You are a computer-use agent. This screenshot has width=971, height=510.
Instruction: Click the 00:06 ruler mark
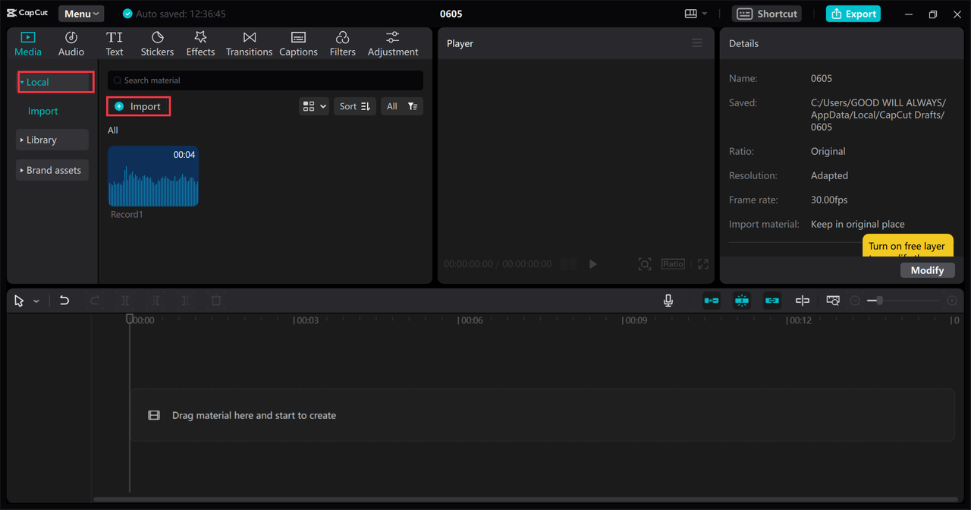click(x=471, y=320)
